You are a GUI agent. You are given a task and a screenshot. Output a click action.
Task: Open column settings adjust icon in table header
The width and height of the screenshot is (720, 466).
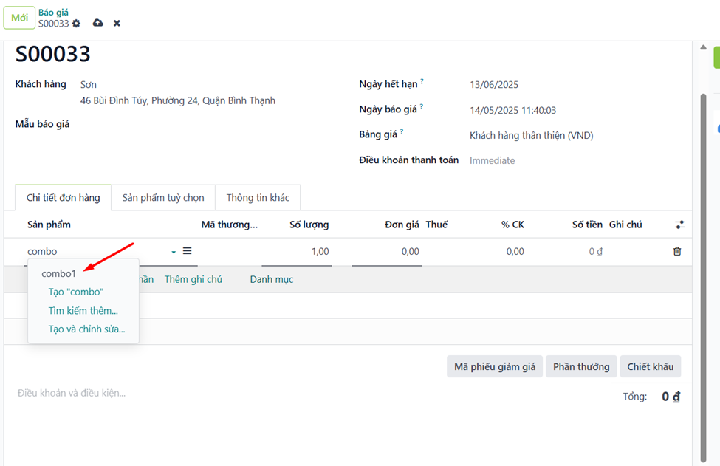pos(679,225)
